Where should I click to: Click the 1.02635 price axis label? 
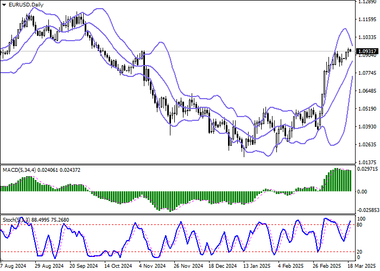[368, 144]
